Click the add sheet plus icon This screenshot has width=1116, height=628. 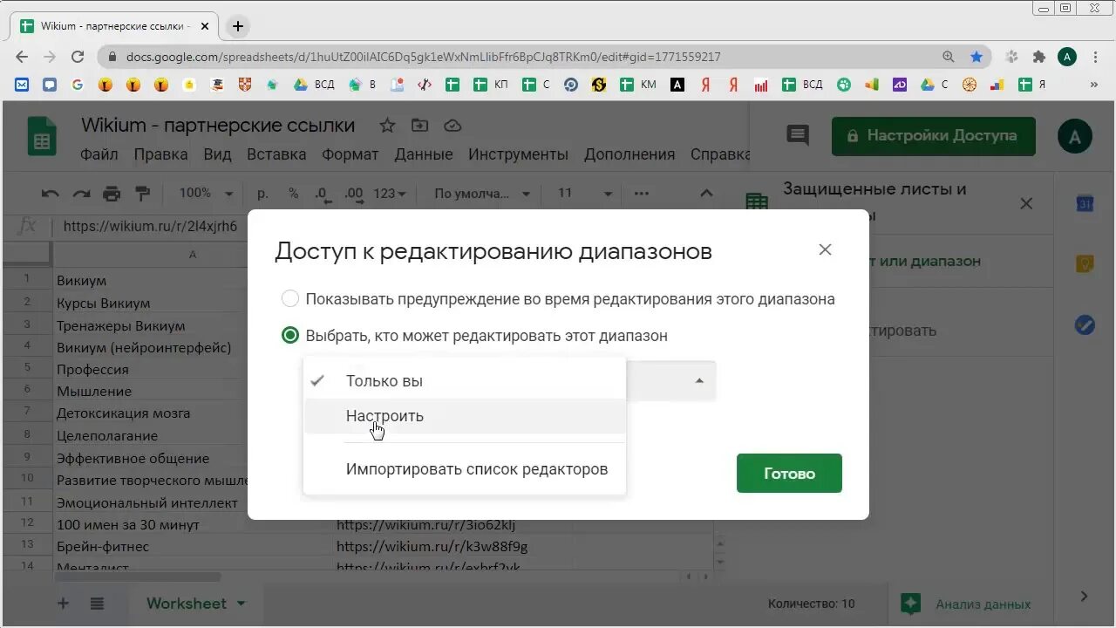coord(63,604)
